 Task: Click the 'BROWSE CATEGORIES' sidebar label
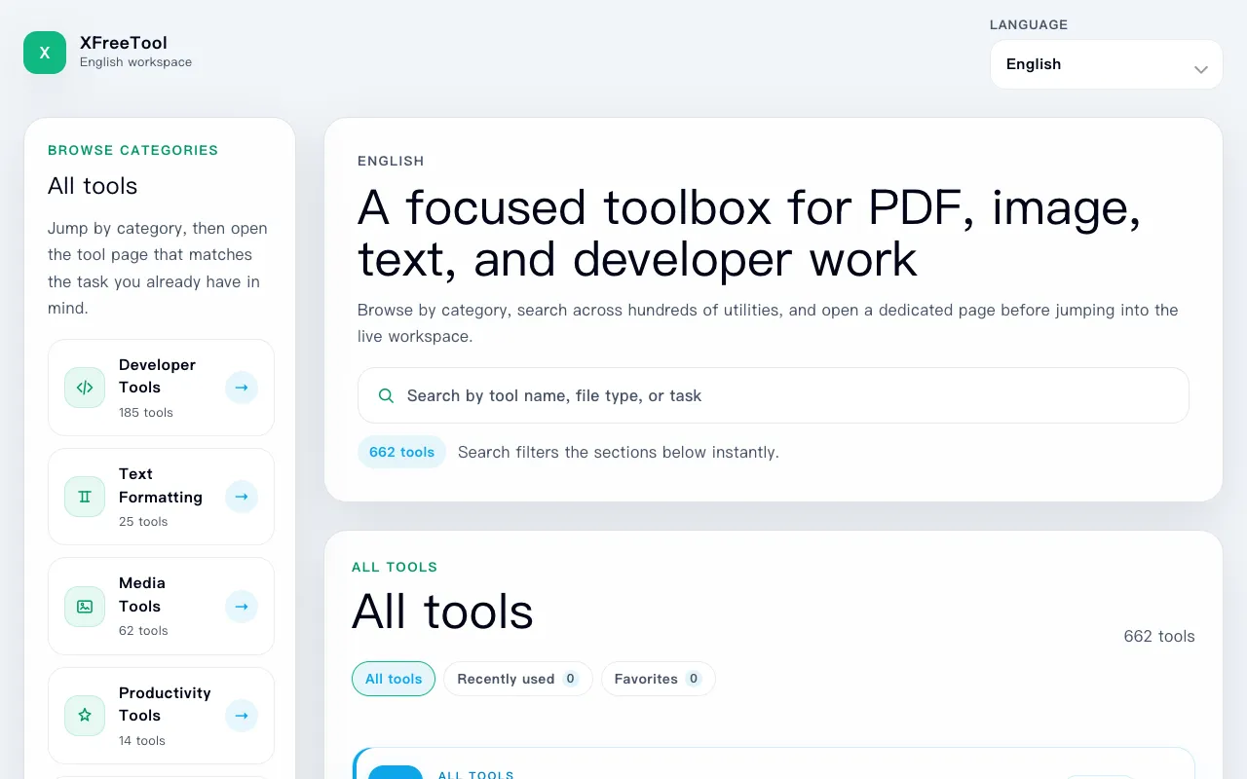pyautogui.click(x=133, y=150)
